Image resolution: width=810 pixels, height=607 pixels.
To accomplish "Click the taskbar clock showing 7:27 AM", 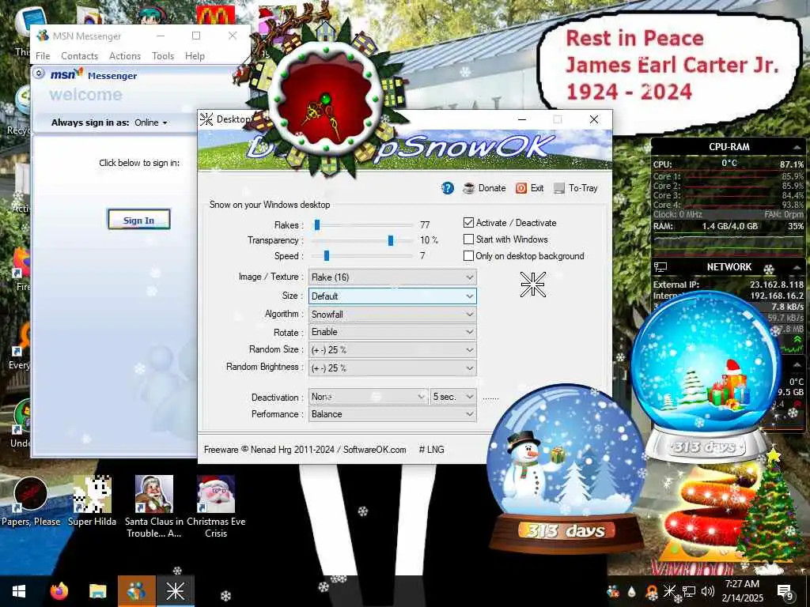I will (742, 591).
